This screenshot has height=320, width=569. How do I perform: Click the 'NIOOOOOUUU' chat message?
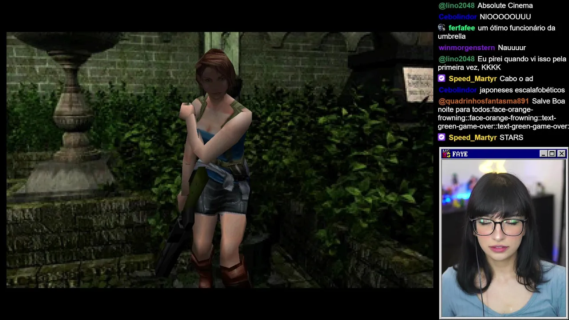point(505,17)
